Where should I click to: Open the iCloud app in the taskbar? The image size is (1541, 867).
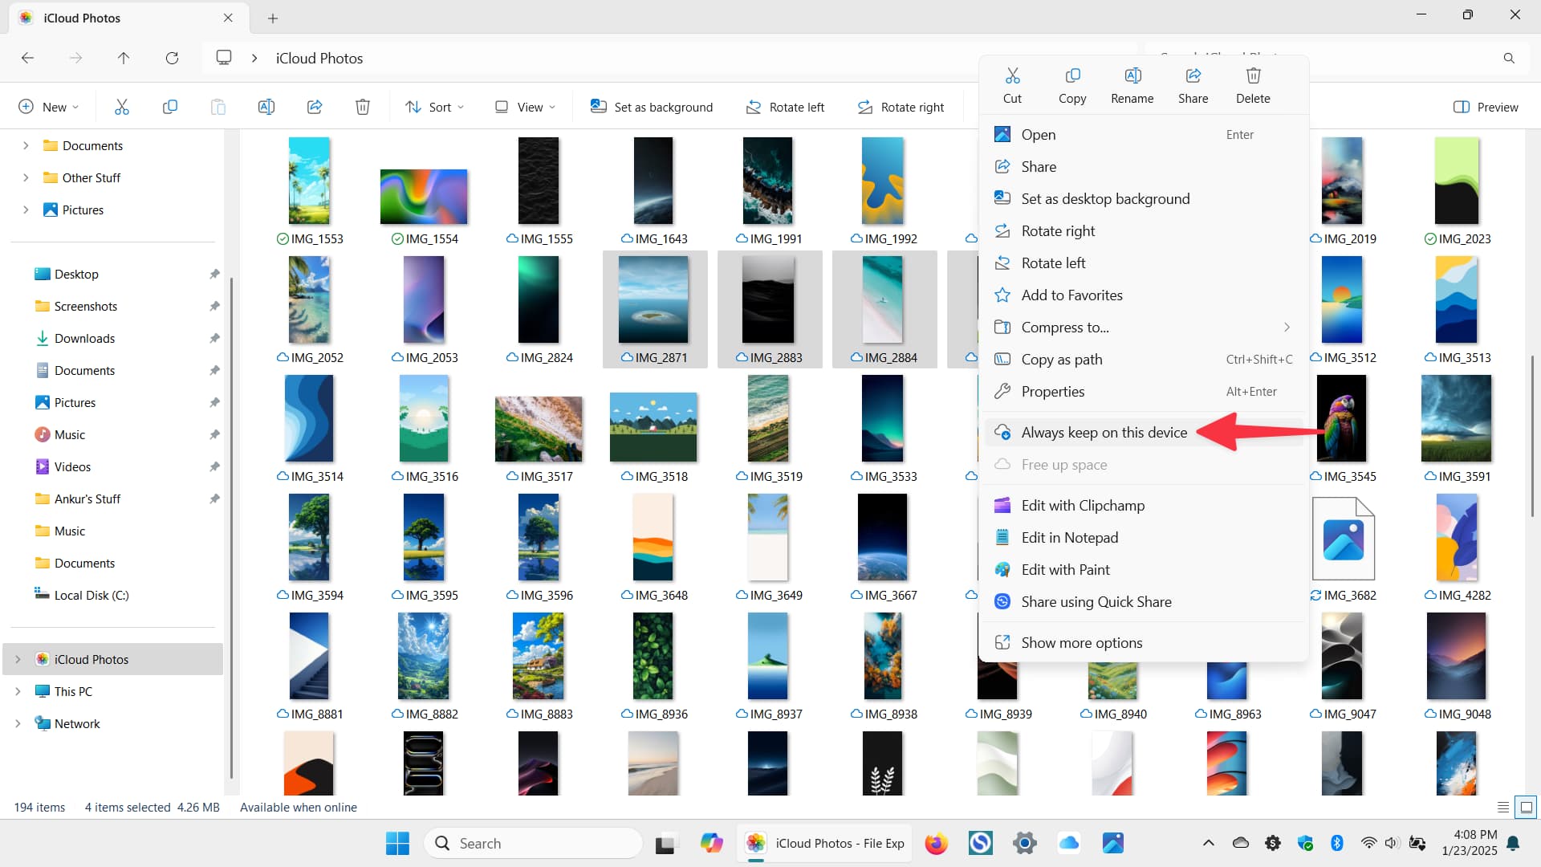point(1068,843)
